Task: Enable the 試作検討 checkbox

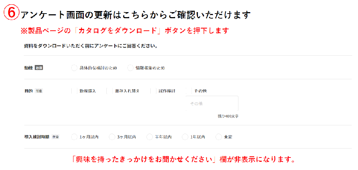Action: coord(153,91)
